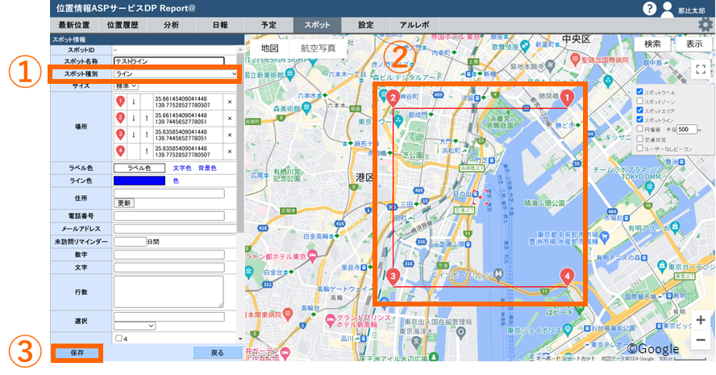Open the アルレポ menu tab

pos(414,25)
